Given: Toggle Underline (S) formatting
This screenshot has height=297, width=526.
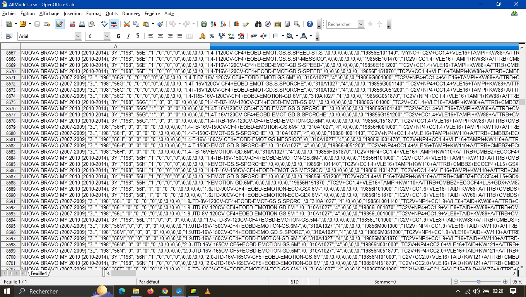Looking at the screenshot, I should pyautogui.click(x=138, y=36).
